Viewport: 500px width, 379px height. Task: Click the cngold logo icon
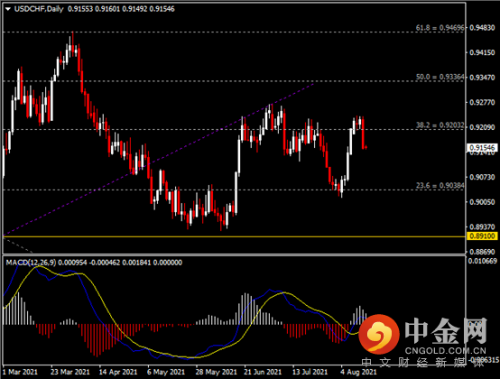(x=379, y=334)
